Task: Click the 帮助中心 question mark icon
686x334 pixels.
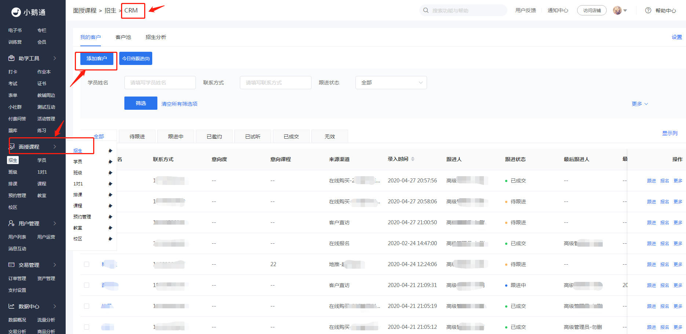Action: [648, 10]
